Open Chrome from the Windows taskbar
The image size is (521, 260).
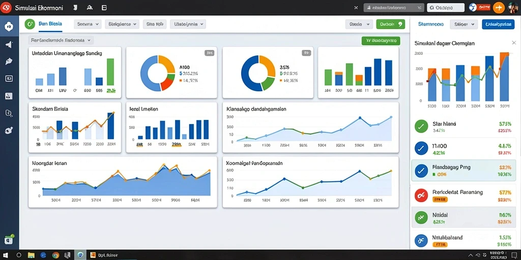pos(55,255)
